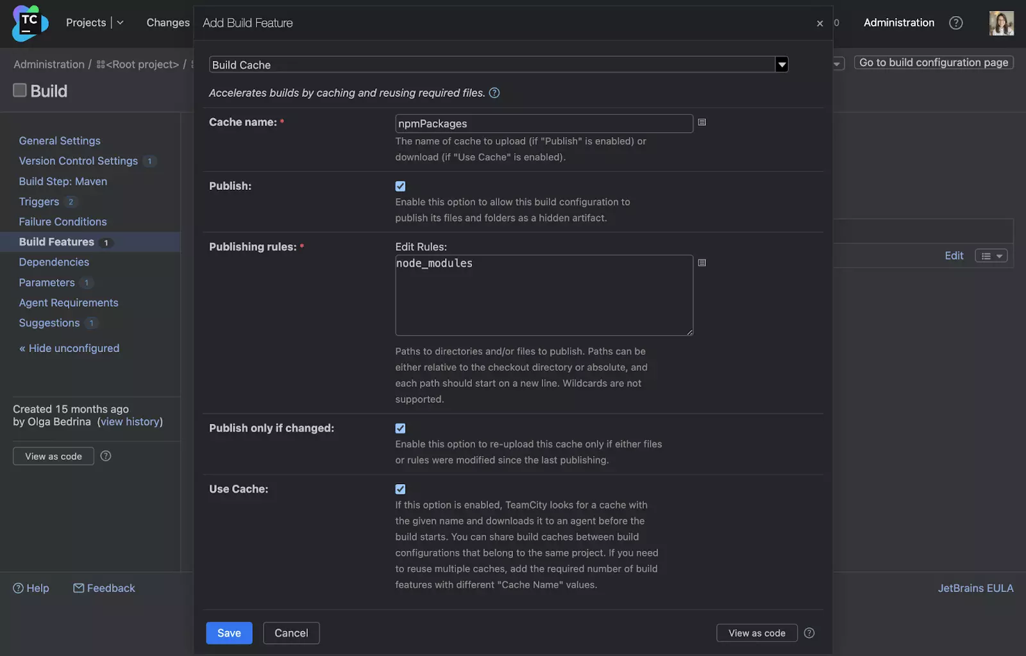Click your profile avatar picture

(x=1001, y=23)
